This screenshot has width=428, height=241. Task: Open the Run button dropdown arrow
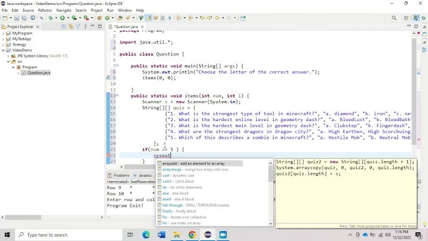click(x=67, y=18)
